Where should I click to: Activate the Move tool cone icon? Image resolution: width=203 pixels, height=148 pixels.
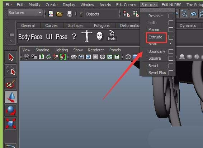pyautogui.click(x=11, y=97)
